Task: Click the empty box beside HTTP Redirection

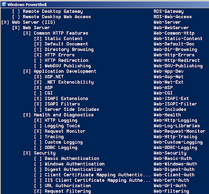Action: tap(38, 61)
